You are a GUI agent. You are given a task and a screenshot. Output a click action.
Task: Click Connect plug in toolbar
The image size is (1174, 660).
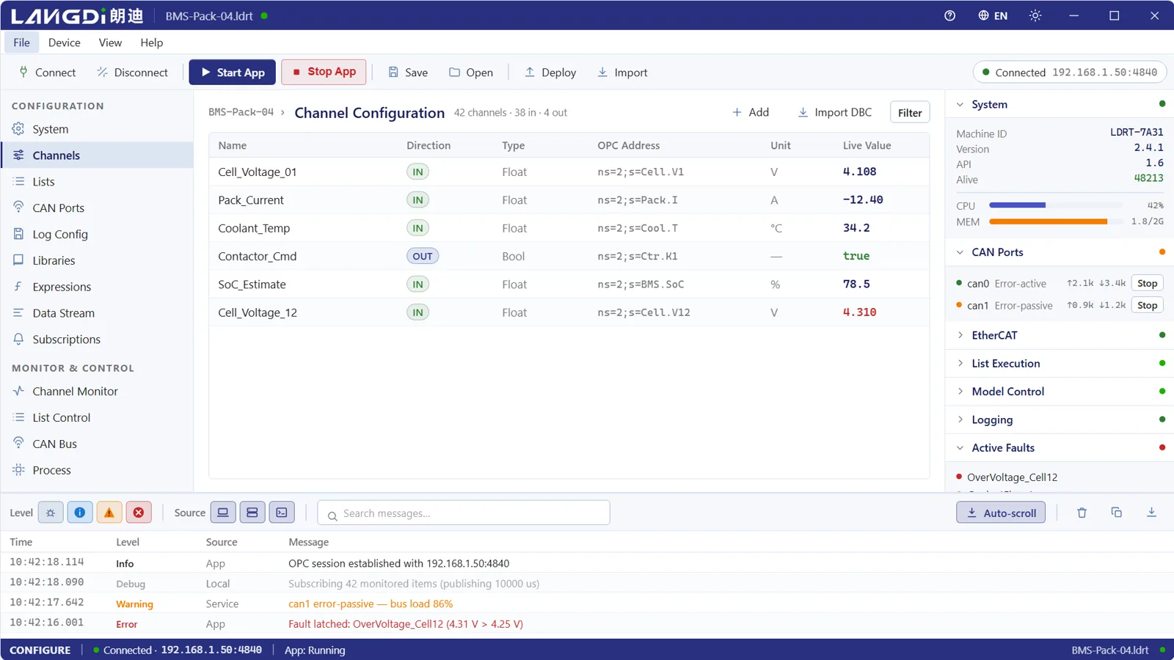47,73
